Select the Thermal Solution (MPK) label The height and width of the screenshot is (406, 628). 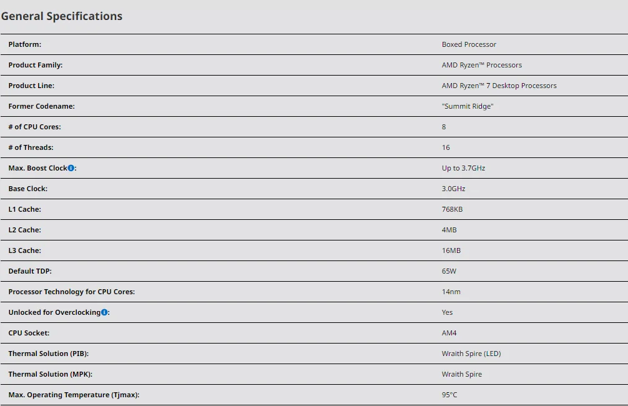coord(51,374)
